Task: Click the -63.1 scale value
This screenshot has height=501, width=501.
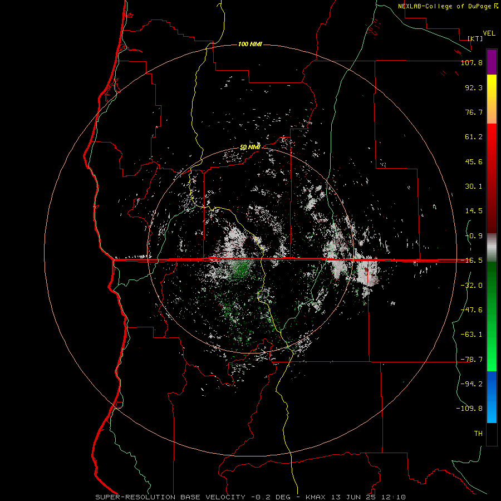Action: (x=471, y=335)
